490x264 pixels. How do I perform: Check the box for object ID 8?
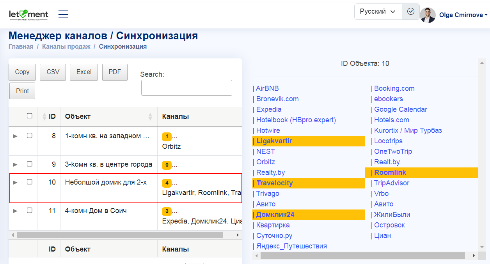[x=30, y=136]
